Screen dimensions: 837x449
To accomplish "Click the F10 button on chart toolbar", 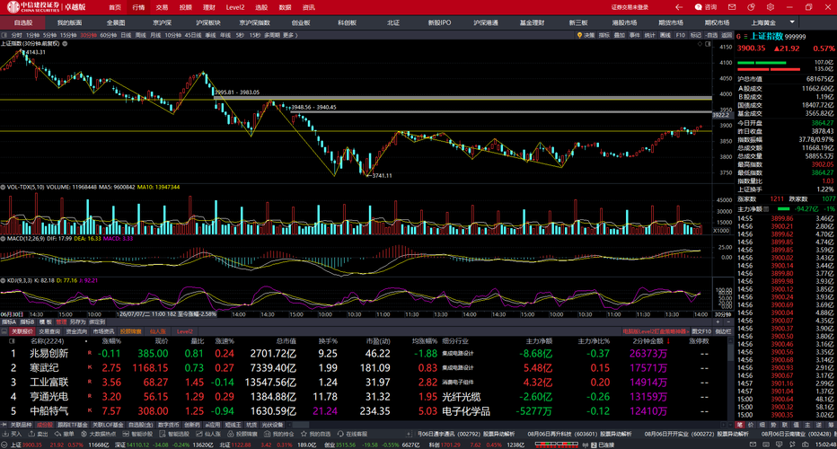I will [681, 35].
